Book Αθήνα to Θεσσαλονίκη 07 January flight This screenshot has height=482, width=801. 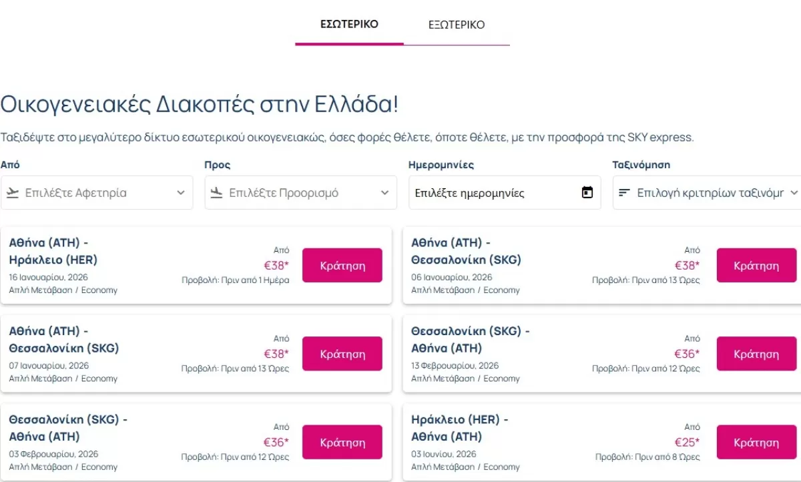[x=342, y=354]
